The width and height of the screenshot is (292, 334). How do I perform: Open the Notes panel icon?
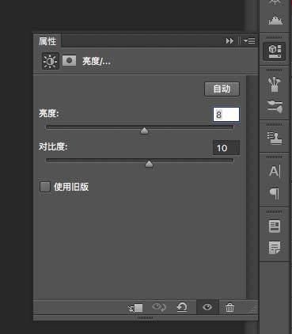[275, 248]
